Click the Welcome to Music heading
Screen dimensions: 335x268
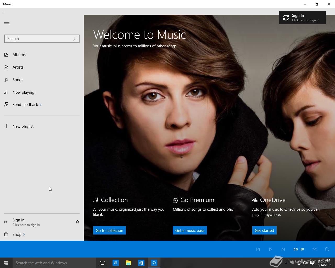tap(139, 35)
